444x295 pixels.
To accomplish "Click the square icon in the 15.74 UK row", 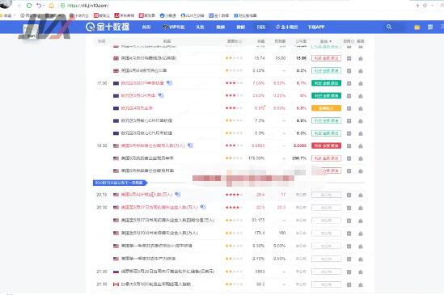I will [349, 59].
